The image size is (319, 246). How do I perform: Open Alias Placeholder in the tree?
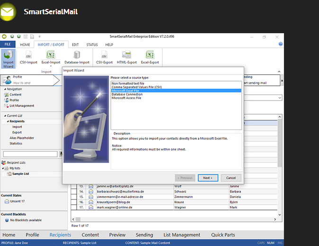click(22, 138)
